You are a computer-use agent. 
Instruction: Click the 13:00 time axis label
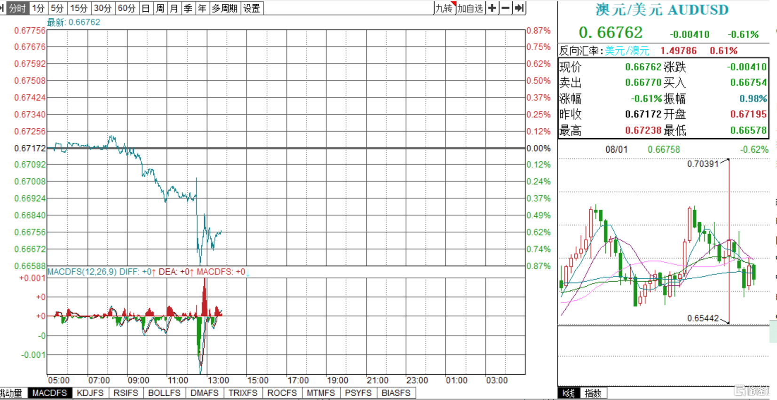pos(218,380)
